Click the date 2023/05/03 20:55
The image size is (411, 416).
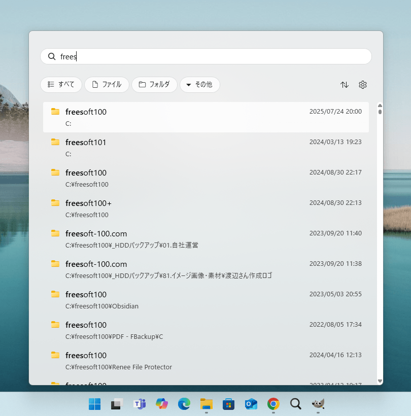pyautogui.click(x=335, y=294)
